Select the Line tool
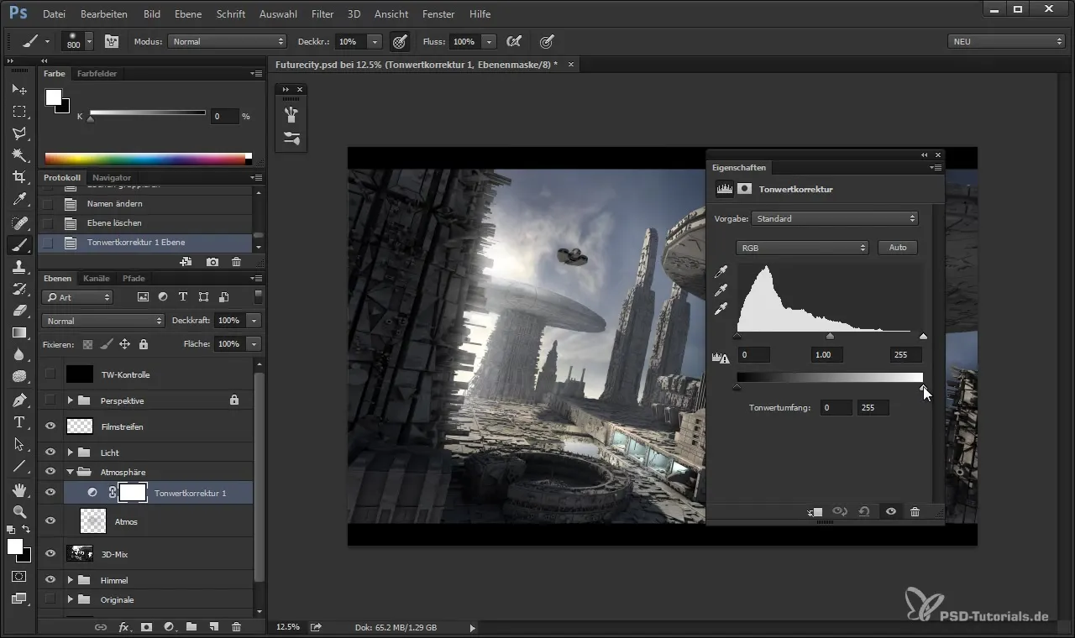The image size is (1075, 638). pyautogui.click(x=19, y=466)
